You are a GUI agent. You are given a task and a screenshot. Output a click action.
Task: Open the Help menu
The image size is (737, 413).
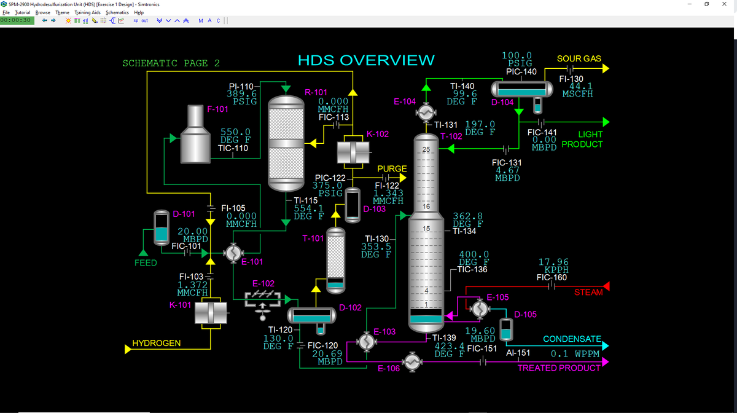coord(139,12)
